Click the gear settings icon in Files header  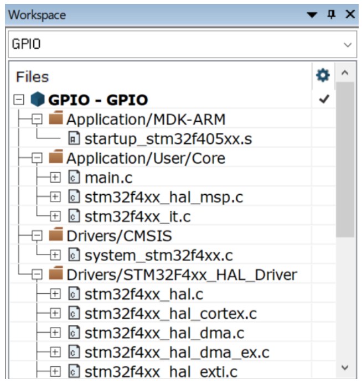pyautogui.click(x=322, y=75)
